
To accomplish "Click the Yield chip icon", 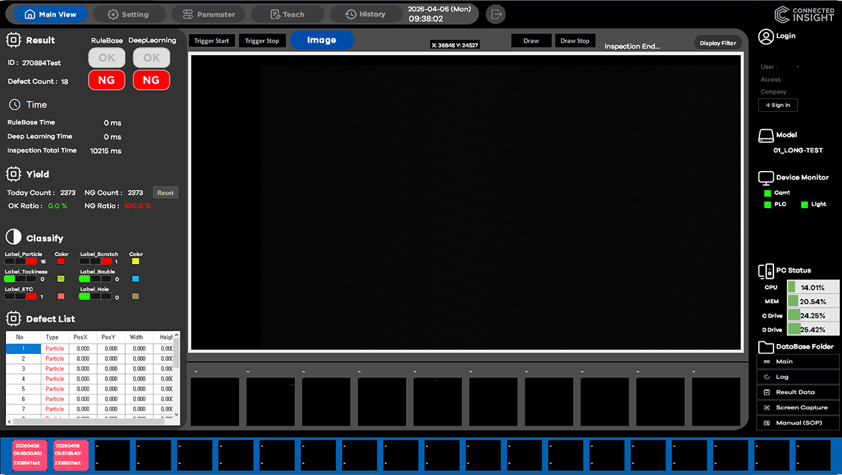I will 13,174.
